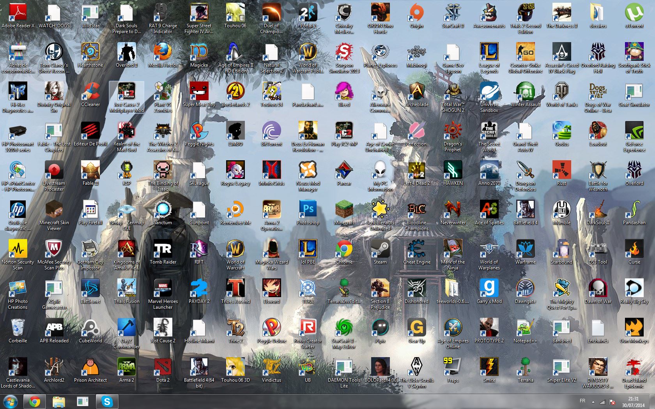The image size is (655, 409).
Task: Select the Fraps desktop icon
Action: click(x=453, y=370)
